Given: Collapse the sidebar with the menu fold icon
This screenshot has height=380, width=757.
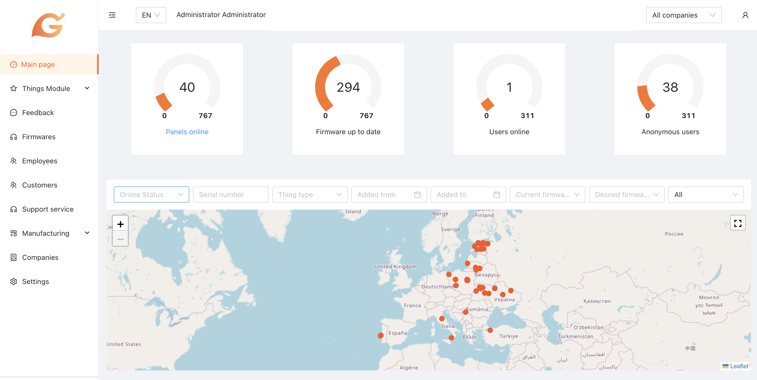Looking at the screenshot, I should point(112,15).
